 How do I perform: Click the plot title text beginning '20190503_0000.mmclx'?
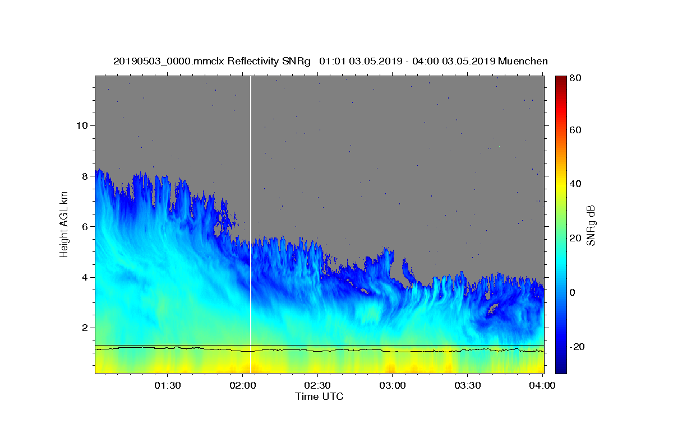point(330,61)
